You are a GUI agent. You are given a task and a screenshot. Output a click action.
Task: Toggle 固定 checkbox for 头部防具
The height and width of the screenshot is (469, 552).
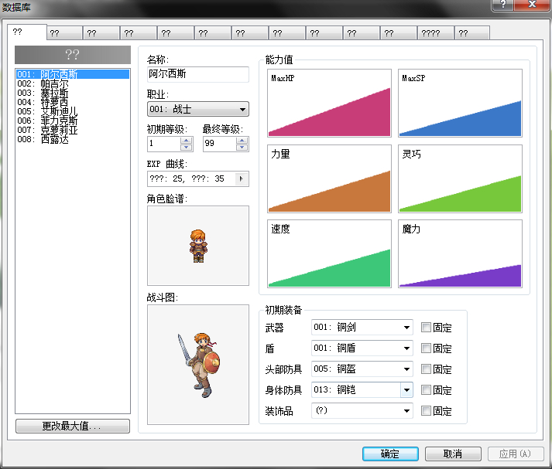coord(426,369)
